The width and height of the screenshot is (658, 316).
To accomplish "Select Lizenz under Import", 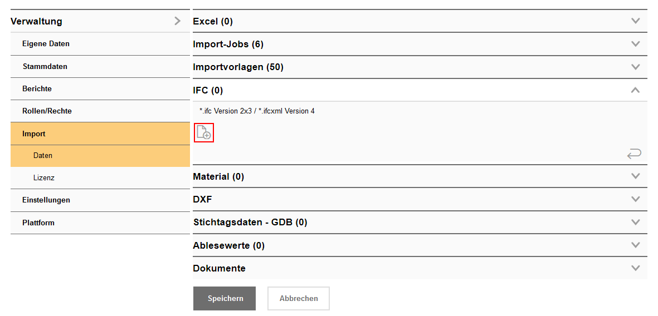I will coord(44,178).
